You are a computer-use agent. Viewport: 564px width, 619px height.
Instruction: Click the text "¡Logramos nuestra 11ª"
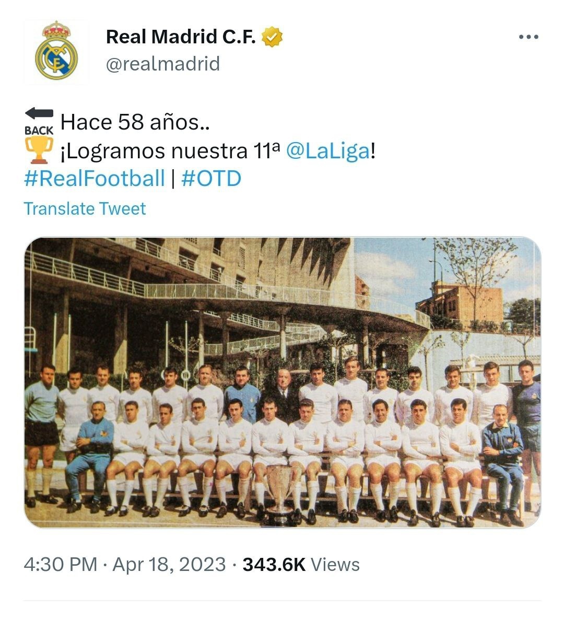click(x=170, y=151)
